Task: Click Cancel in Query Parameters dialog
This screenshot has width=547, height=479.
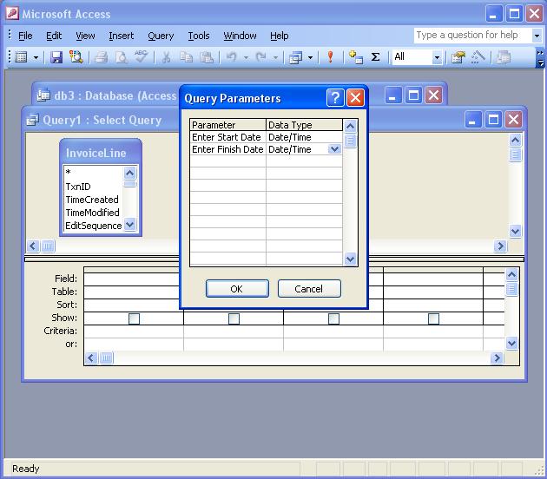Action: click(x=309, y=289)
